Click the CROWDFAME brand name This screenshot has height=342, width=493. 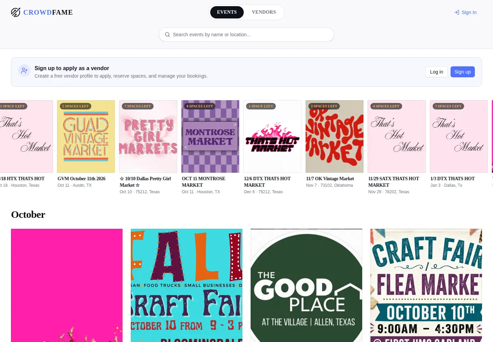48,12
